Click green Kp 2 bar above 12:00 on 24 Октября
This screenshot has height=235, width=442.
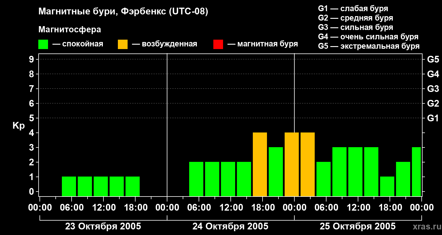pos(228,179)
